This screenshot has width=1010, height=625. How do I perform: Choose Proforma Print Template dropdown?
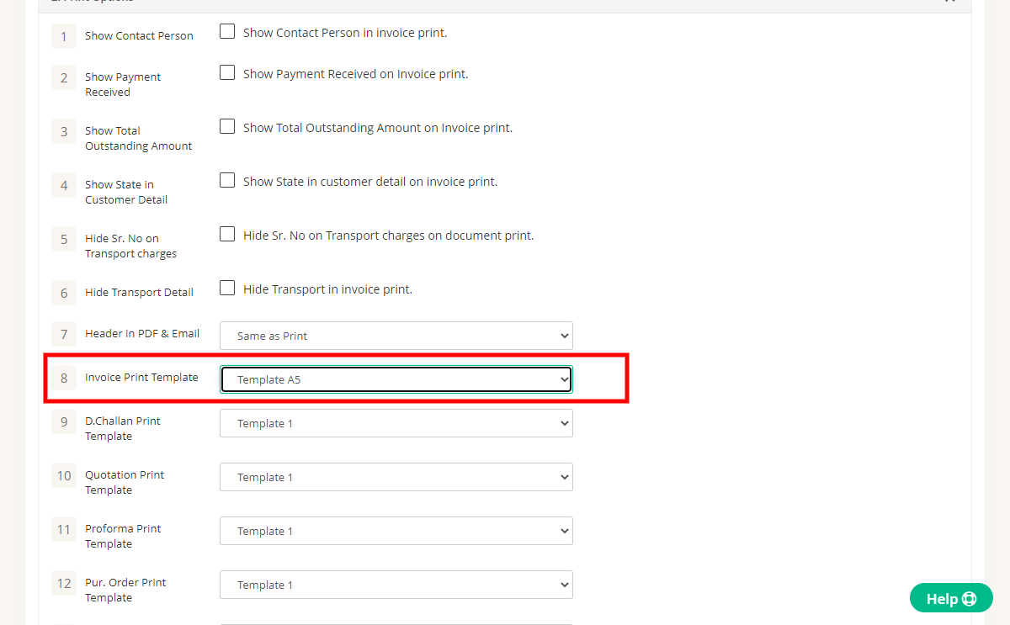click(x=396, y=531)
